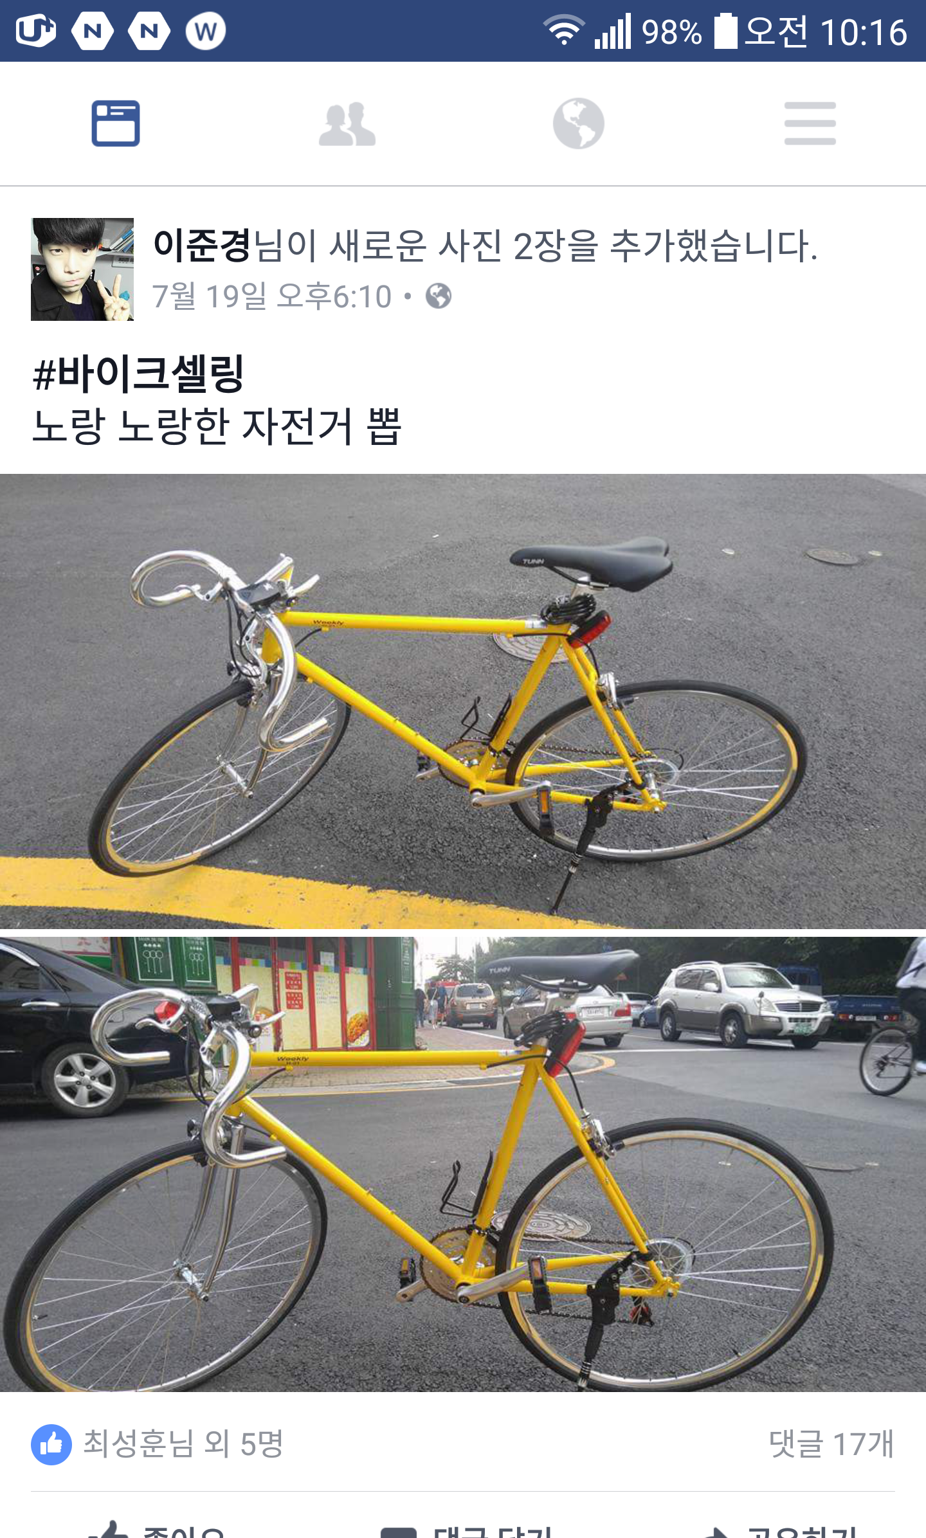926x1538 pixels.
Task: Open the Friend Requests tab icon
Action: [347, 124]
